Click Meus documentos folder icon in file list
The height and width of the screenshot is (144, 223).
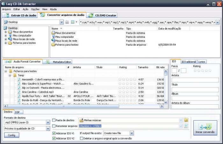tap(53, 33)
